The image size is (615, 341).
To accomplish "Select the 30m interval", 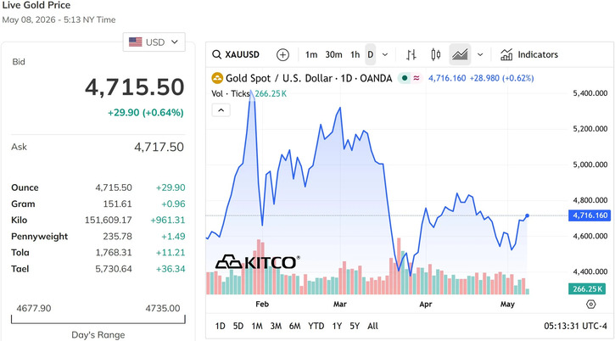I will [333, 54].
